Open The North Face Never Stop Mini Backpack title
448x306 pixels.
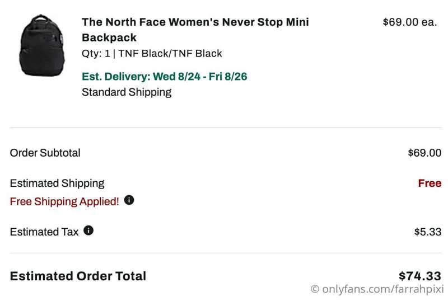point(195,30)
